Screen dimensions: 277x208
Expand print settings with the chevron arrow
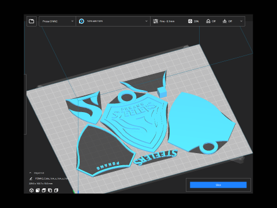click(241, 21)
